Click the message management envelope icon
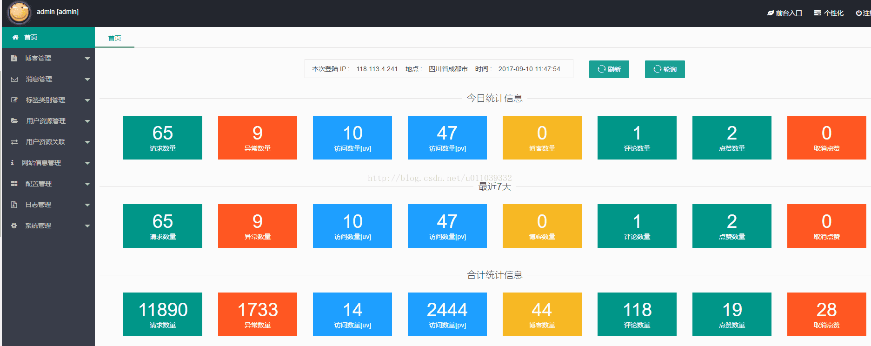This screenshot has height=346, width=871. [14, 79]
